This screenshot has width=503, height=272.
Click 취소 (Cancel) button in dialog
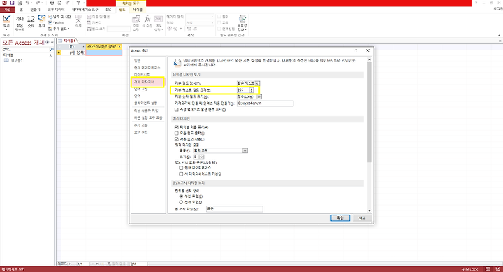pos(362,217)
